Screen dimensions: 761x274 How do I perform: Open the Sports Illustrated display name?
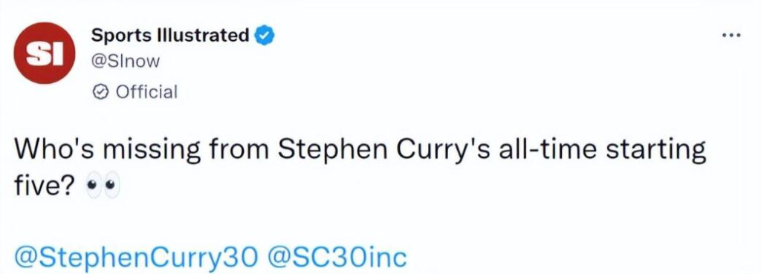(x=170, y=36)
